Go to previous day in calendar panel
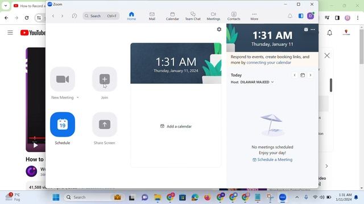 click(295, 75)
